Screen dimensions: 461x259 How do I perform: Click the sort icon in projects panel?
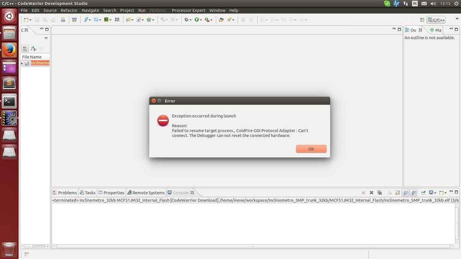33,48
